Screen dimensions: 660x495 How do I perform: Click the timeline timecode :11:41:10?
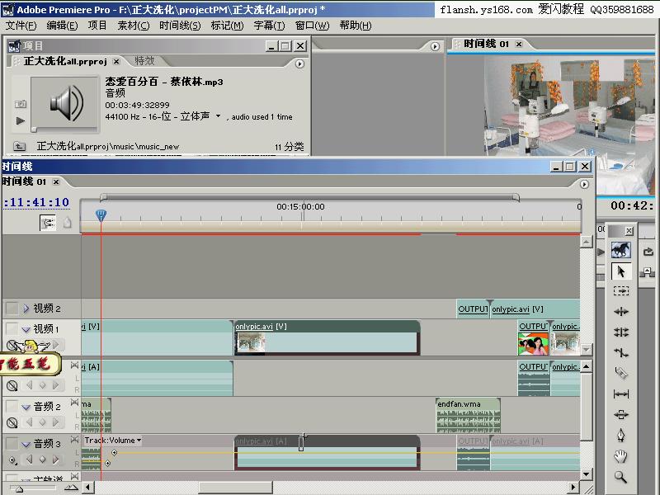click(36, 202)
